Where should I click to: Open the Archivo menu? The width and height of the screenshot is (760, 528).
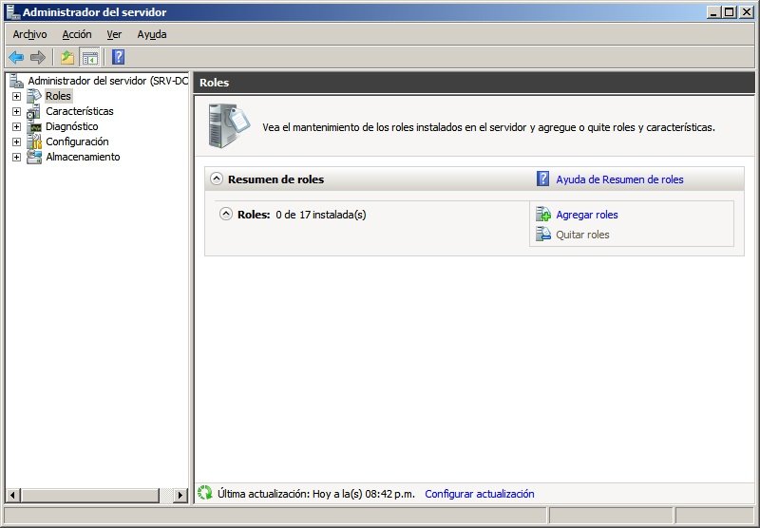[x=29, y=34]
